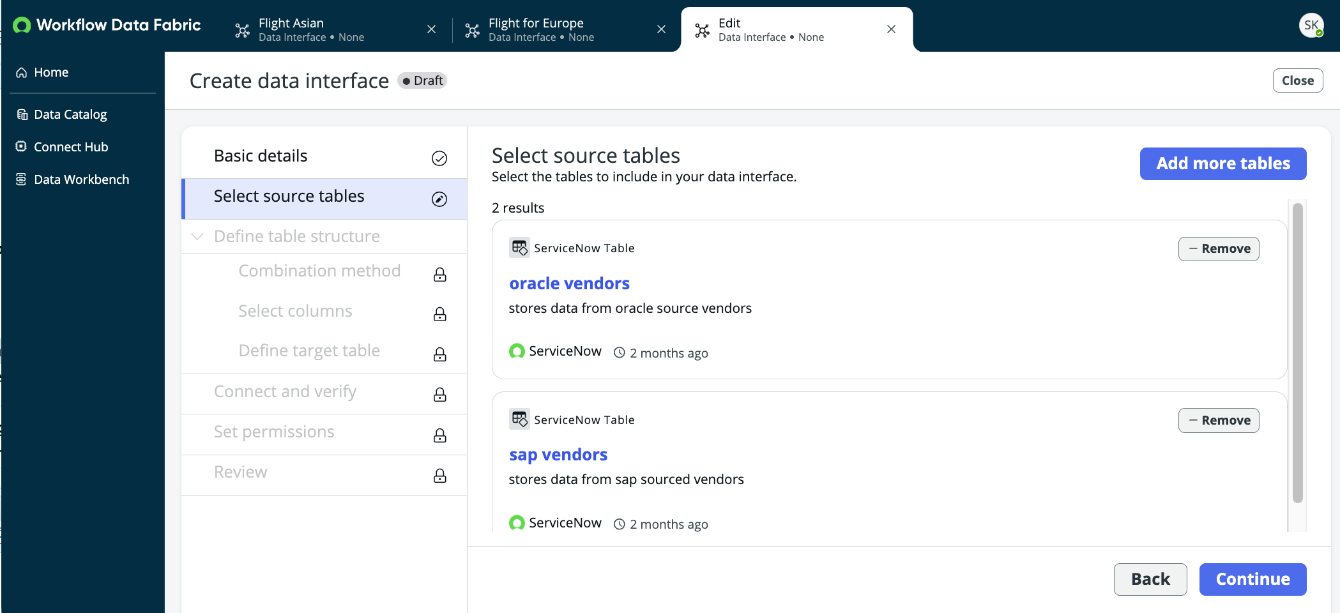Click the "2 results" count text
1340x613 pixels.
[518, 208]
